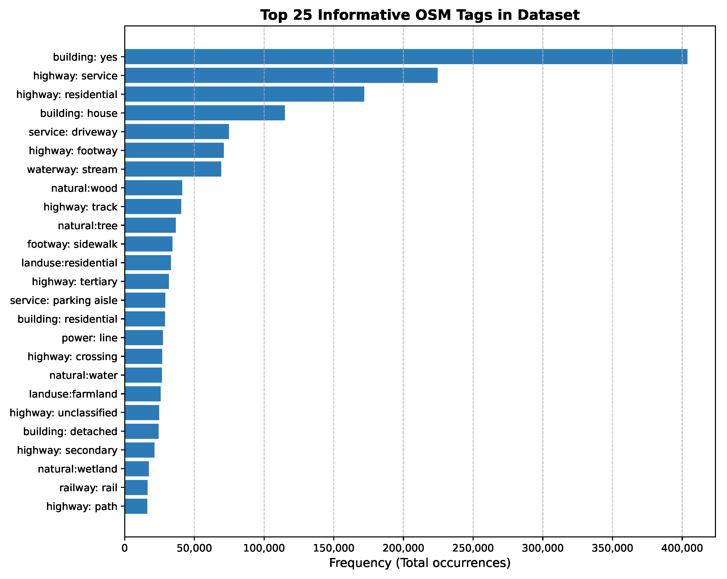Click the 'highway: unclassified' label
The image size is (727, 579).
coord(63,413)
